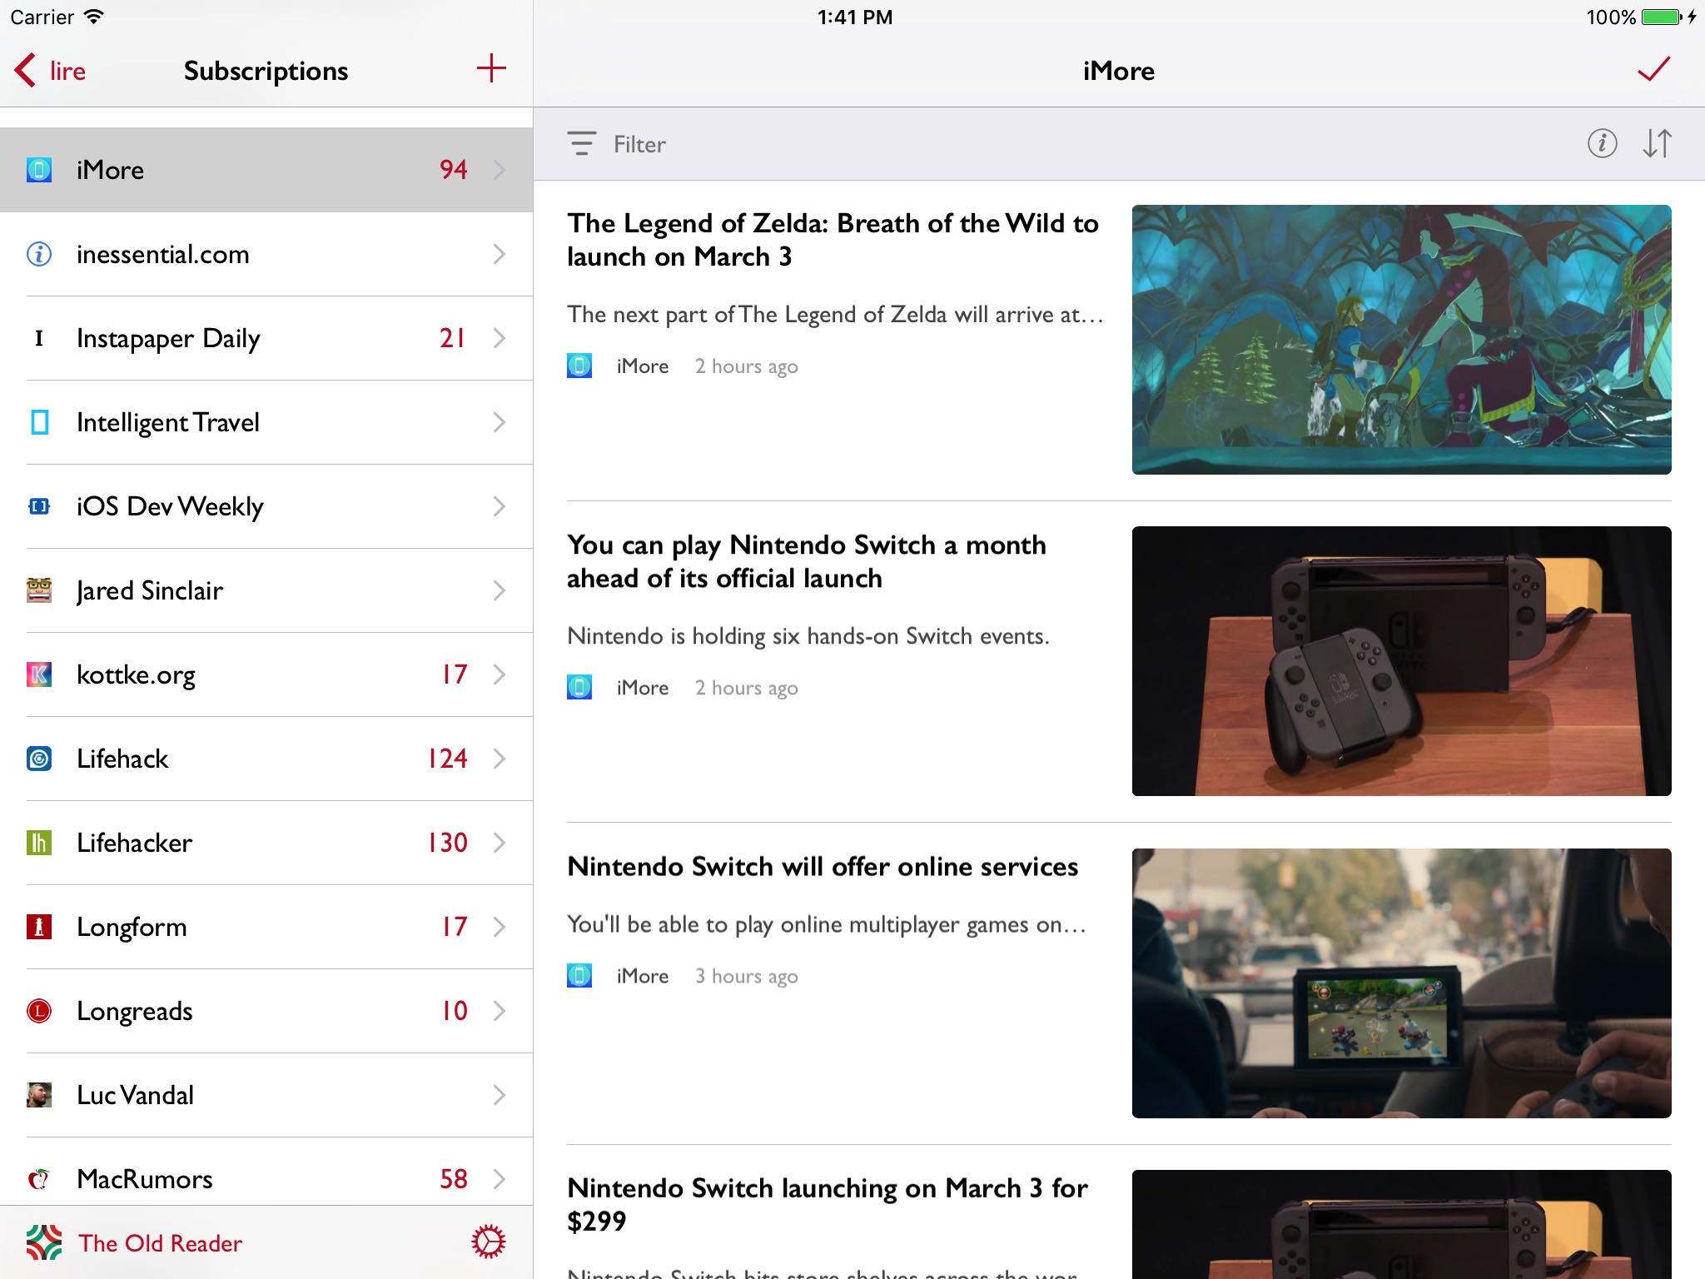Image resolution: width=1705 pixels, height=1279 pixels.
Task: Select the Jared Sinclair subscription
Action: click(x=266, y=590)
